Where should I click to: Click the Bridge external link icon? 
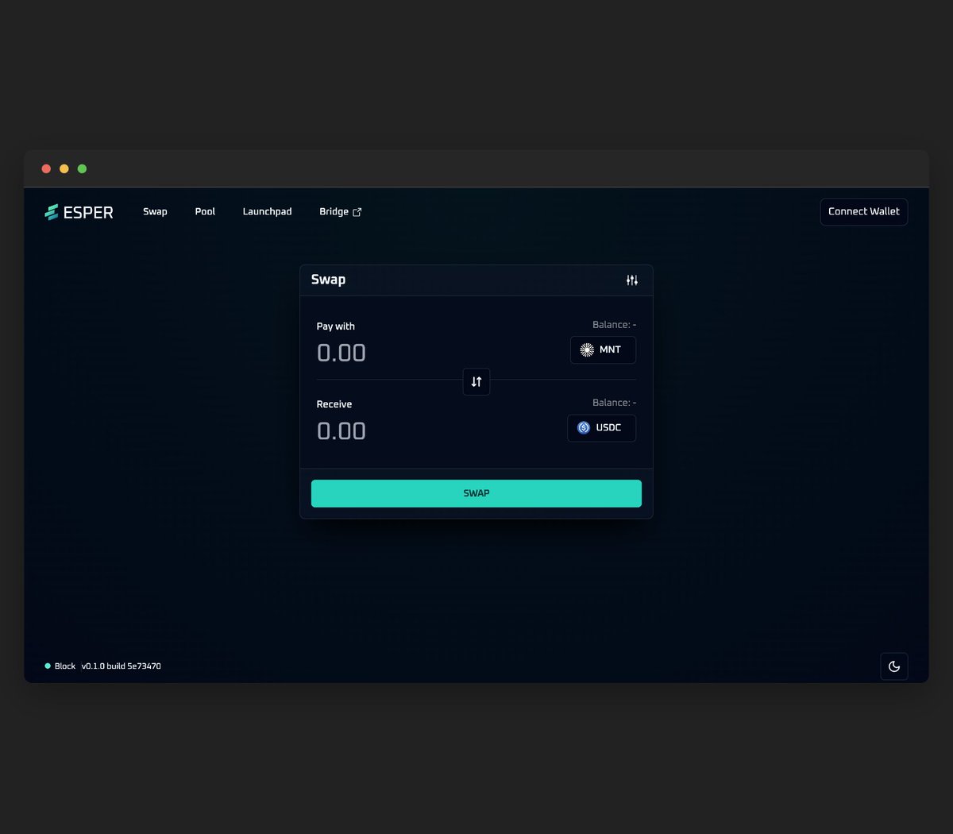pyautogui.click(x=357, y=212)
